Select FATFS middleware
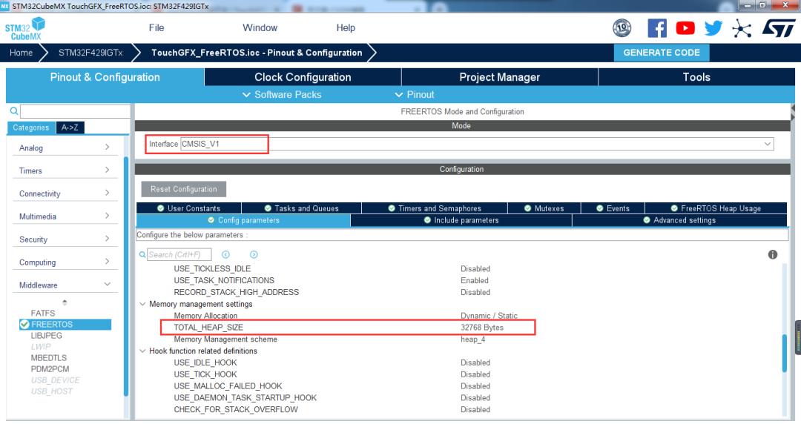 [42, 313]
